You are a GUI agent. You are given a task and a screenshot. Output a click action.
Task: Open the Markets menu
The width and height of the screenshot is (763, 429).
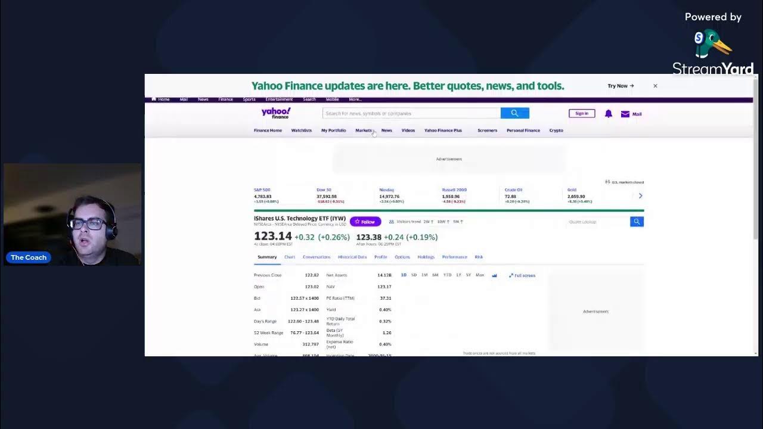(x=364, y=130)
